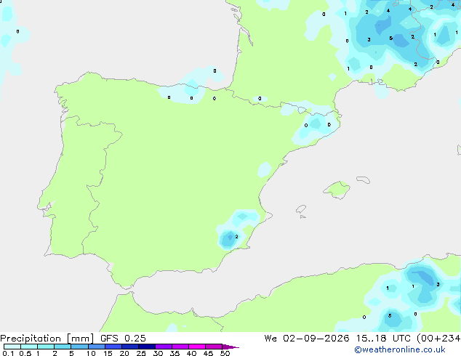Click the legend value '25'
Screen dimensions: 461x356
[x=141, y=353]
